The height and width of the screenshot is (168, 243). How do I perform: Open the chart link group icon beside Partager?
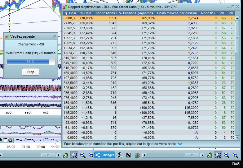[x=120, y=155]
